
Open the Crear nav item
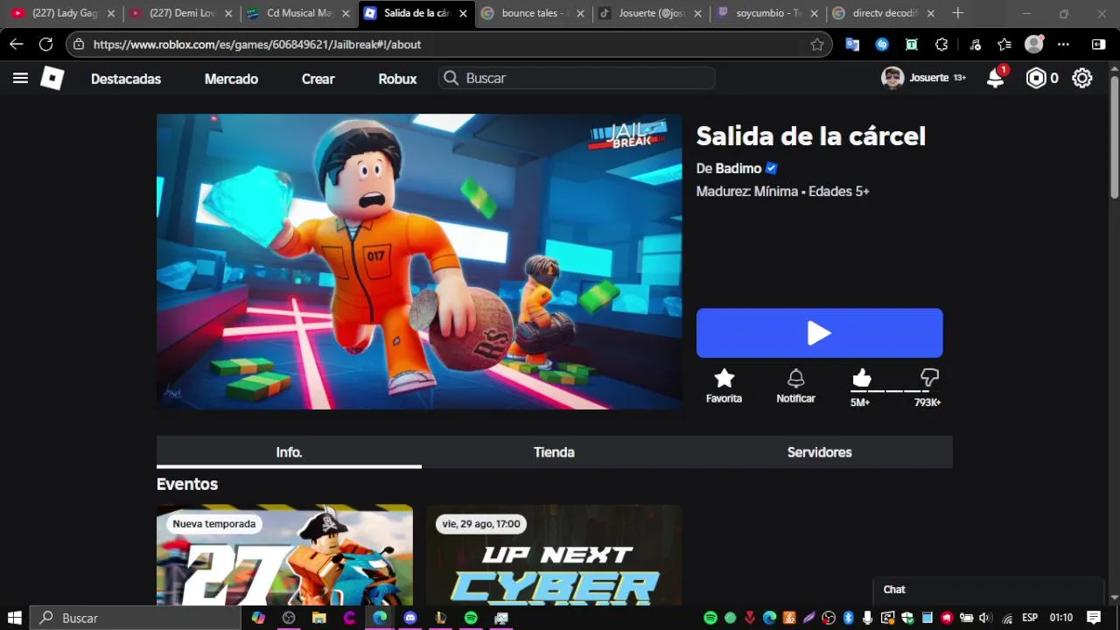pos(318,79)
